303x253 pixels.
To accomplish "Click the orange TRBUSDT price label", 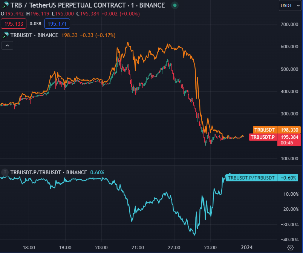I will [x=265, y=130].
